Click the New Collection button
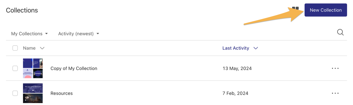 click(325, 10)
